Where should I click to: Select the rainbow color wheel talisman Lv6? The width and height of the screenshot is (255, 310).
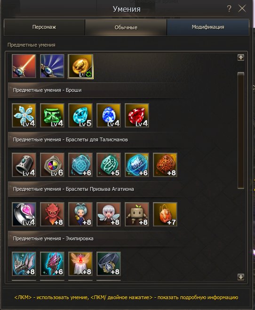click(52, 165)
